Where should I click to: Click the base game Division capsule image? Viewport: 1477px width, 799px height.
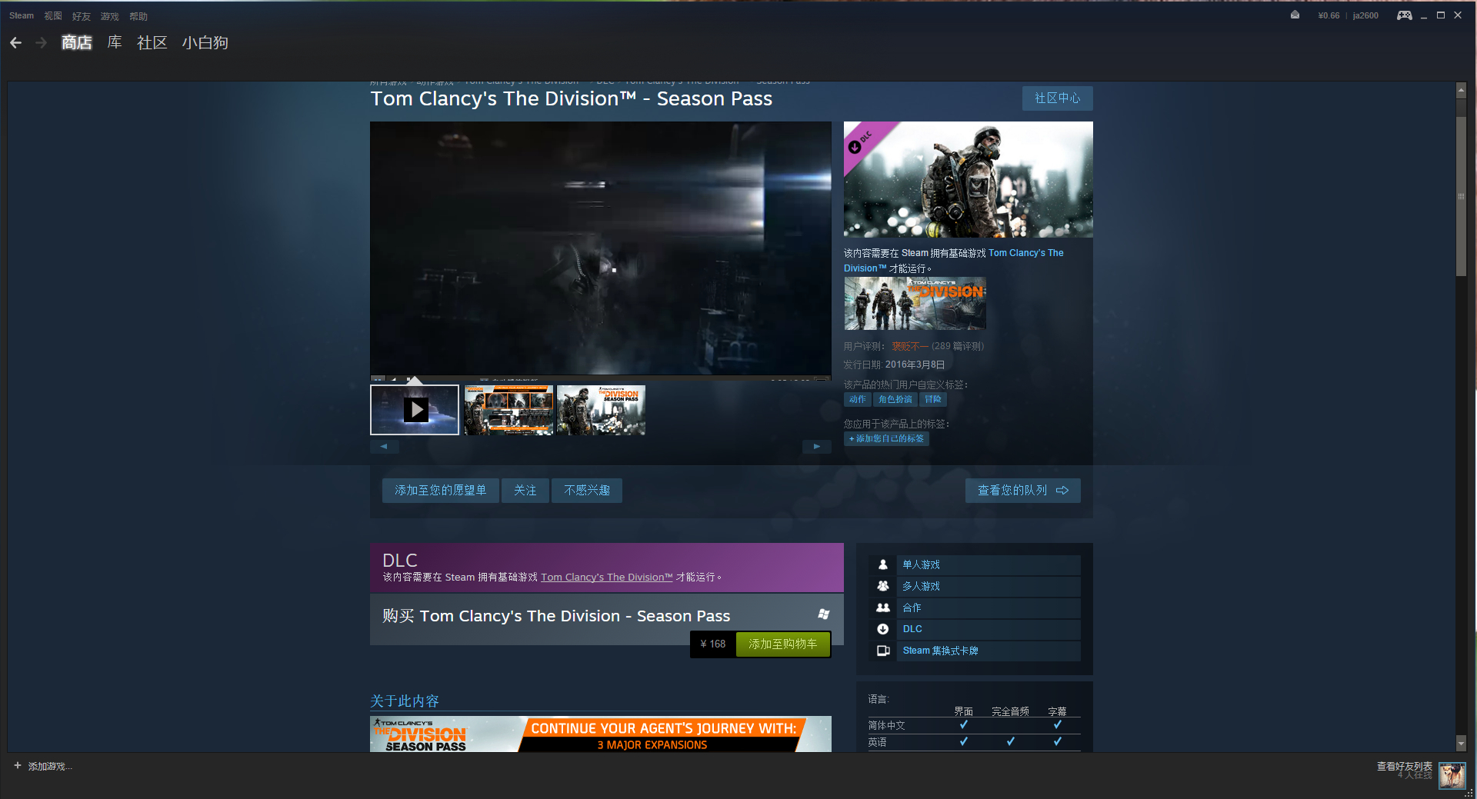coord(915,304)
